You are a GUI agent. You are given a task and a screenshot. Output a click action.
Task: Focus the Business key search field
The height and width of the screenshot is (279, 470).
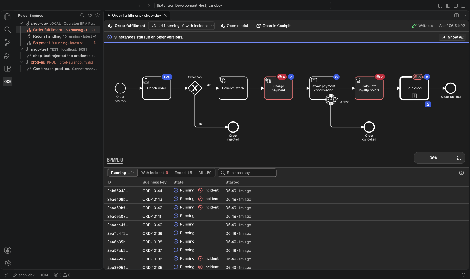[247, 173]
